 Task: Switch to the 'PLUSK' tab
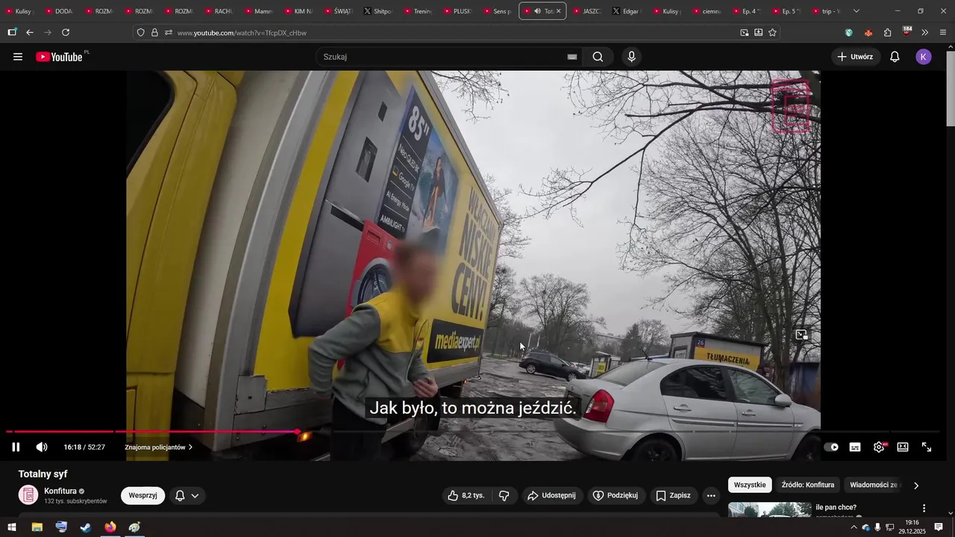pos(458,11)
